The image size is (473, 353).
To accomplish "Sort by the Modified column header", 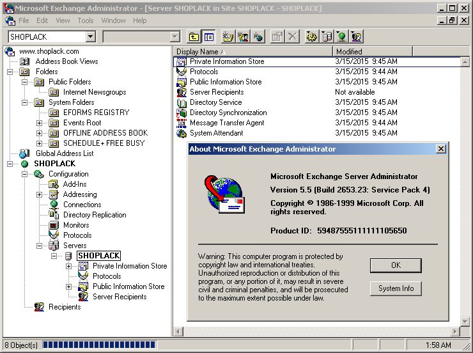I will coord(373,52).
